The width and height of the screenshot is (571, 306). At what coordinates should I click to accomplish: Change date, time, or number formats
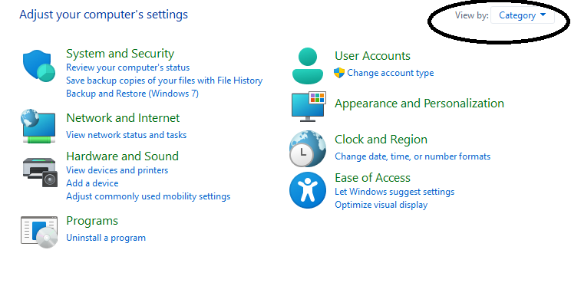[413, 156]
